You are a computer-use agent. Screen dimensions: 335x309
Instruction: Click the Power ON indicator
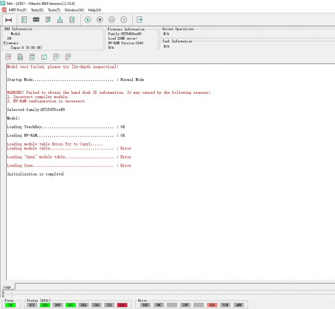[10, 305]
